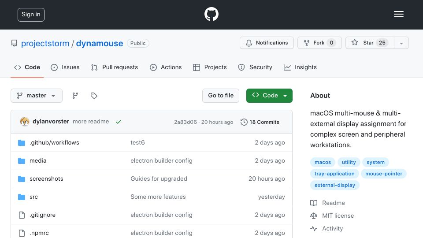Open 'Guides for upgraded' commit message

coord(159,178)
